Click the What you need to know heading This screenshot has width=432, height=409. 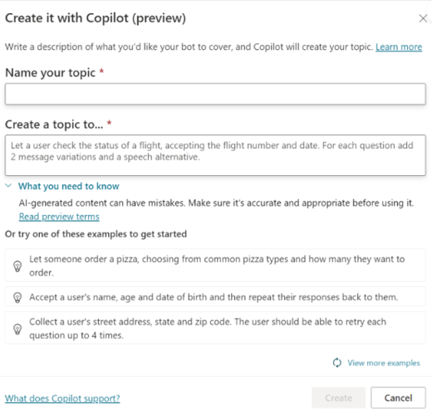[69, 186]
